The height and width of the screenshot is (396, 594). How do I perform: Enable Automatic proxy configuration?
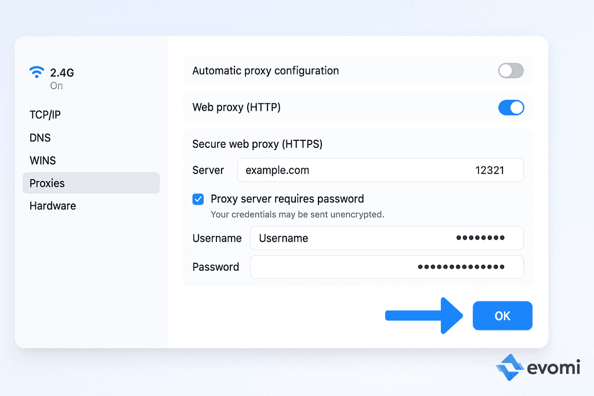510,70
